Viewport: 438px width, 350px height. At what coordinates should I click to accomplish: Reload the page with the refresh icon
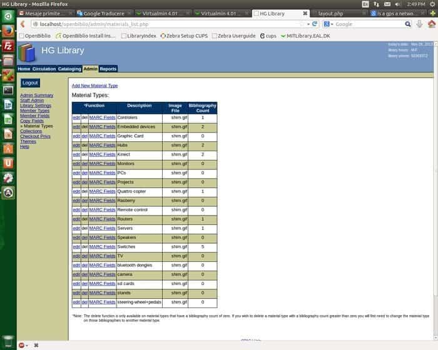coord(315,24)
